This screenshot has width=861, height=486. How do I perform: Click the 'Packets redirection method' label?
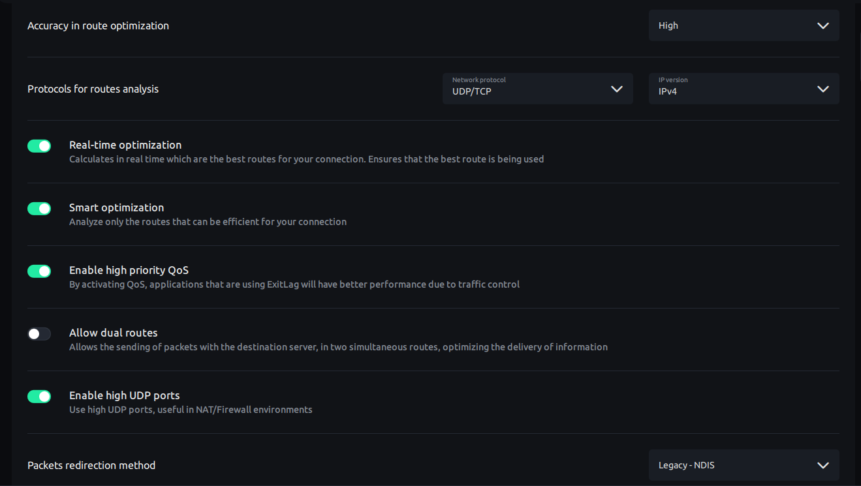91,466
